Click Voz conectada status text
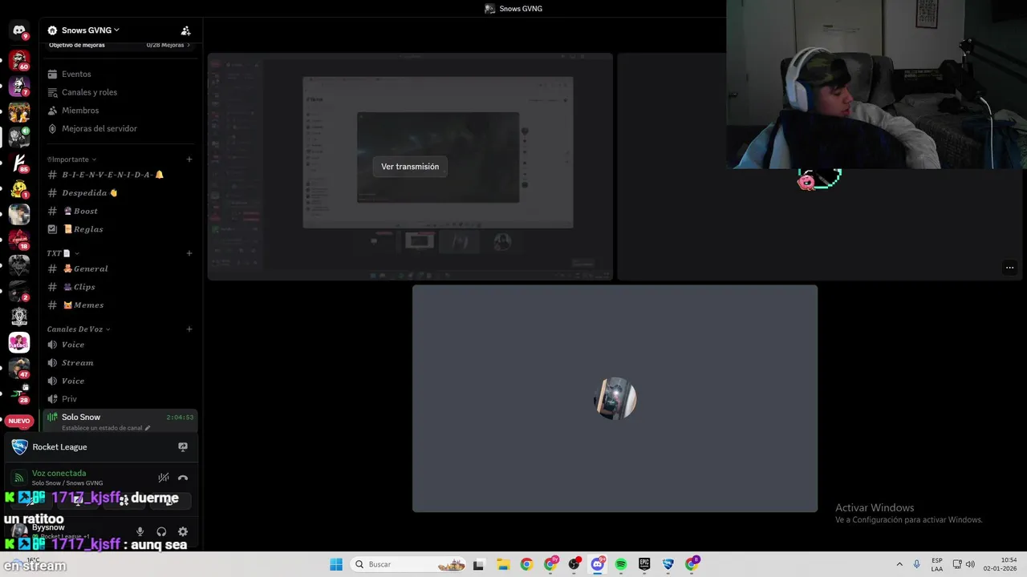Screen dimensions: 1027x577 point(59,474)
